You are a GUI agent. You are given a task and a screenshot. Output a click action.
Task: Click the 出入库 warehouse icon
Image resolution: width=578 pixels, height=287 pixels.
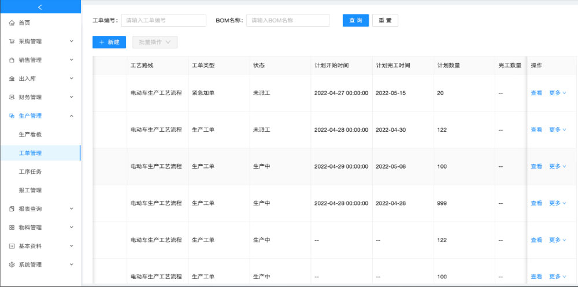12,79
